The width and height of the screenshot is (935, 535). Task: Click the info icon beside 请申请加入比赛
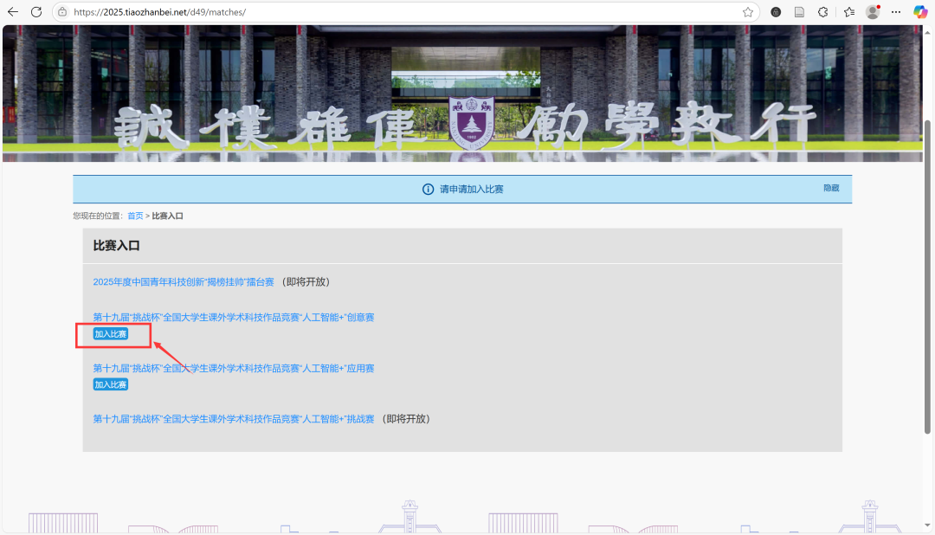click(x=429, y=189)
